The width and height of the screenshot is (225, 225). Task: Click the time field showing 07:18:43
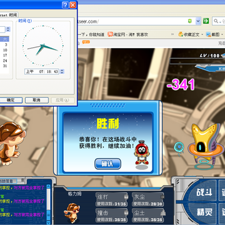click(42, 71)
